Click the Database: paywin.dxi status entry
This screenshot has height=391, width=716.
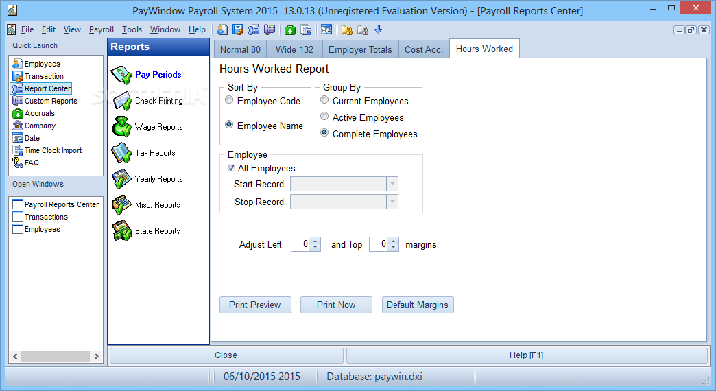click(374, 377)
